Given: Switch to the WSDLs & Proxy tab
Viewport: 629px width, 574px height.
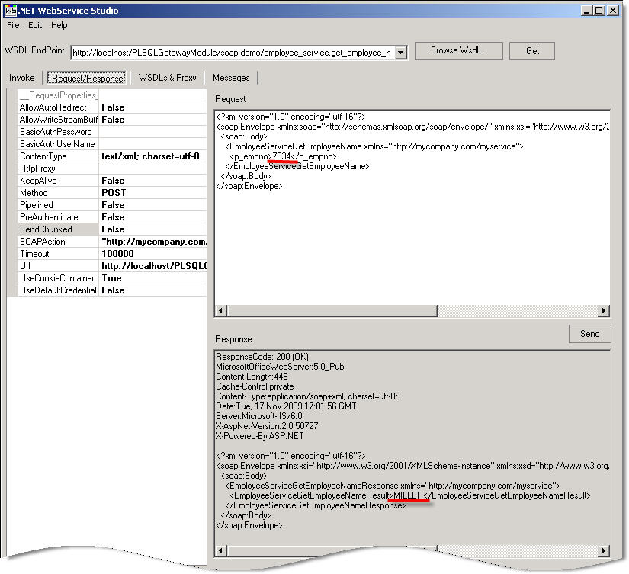Looking at the screenshot, I should [169, 77].
